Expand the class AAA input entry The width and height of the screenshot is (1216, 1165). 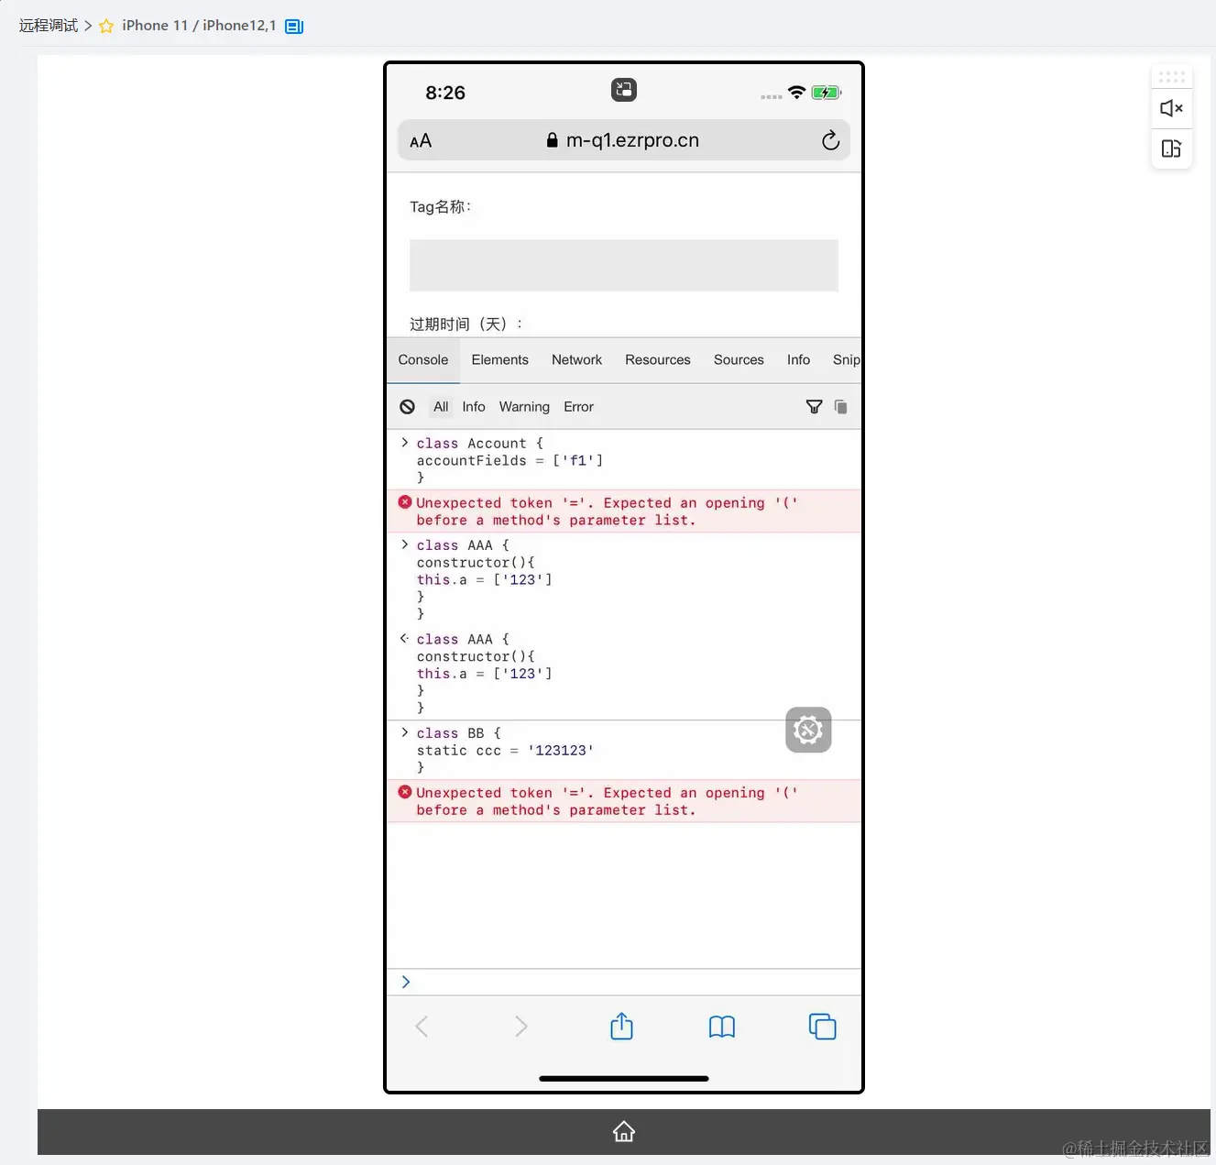404,544
